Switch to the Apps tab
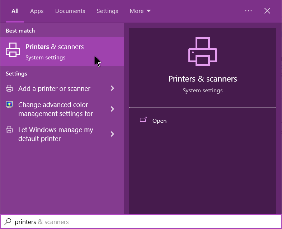 click(37, 11)
